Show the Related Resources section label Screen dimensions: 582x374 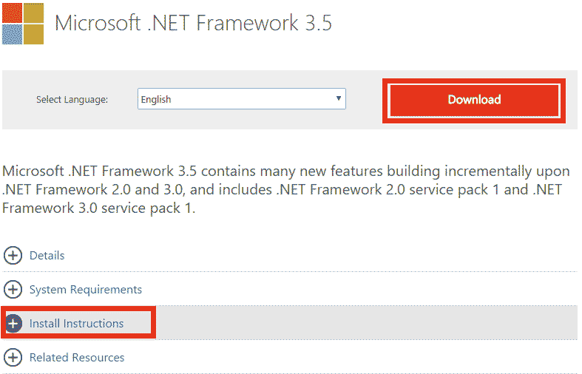pyautogui.click(x=77, y=358)
